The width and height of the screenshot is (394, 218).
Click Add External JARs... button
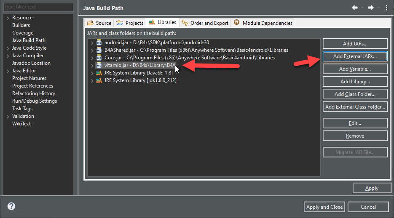click(x=355, y=56)
